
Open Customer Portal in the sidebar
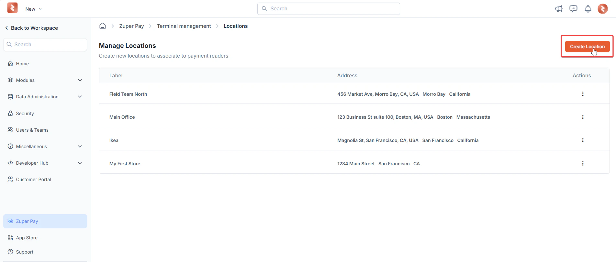[x=33, y=180]
